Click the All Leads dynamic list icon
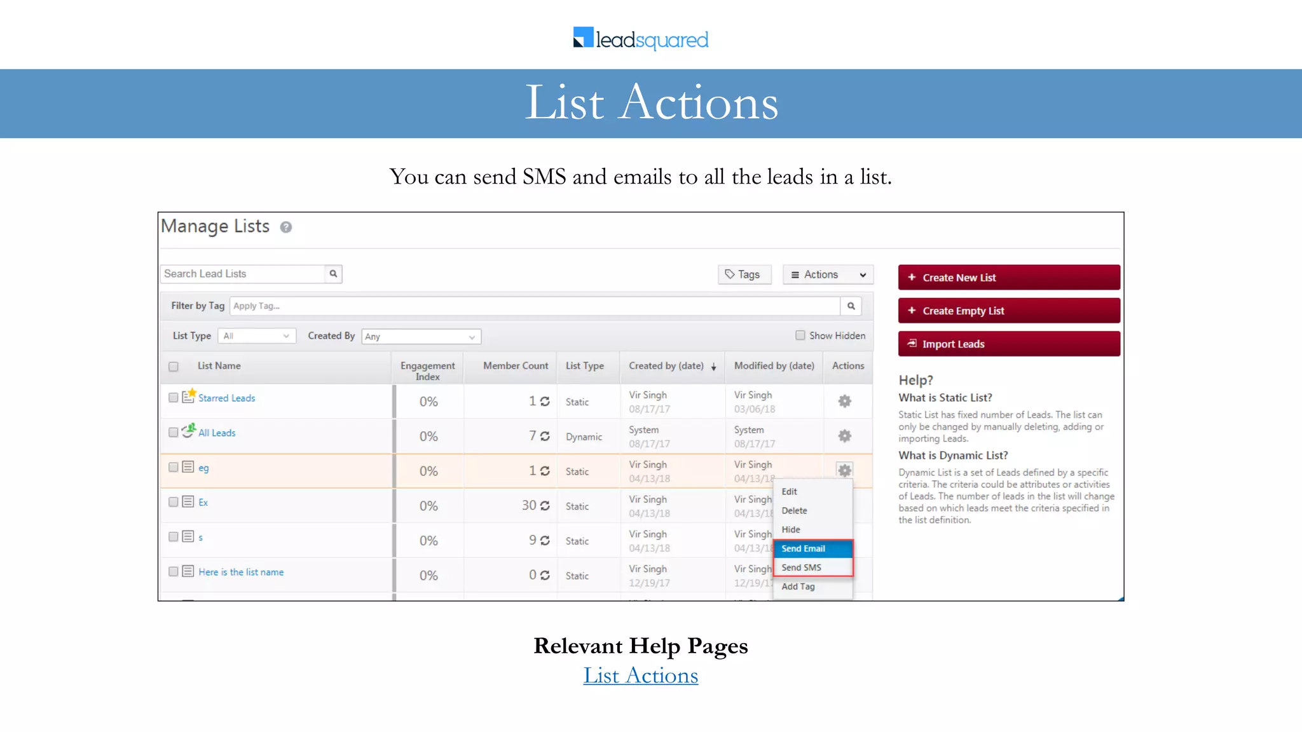 tap(189, 431)
